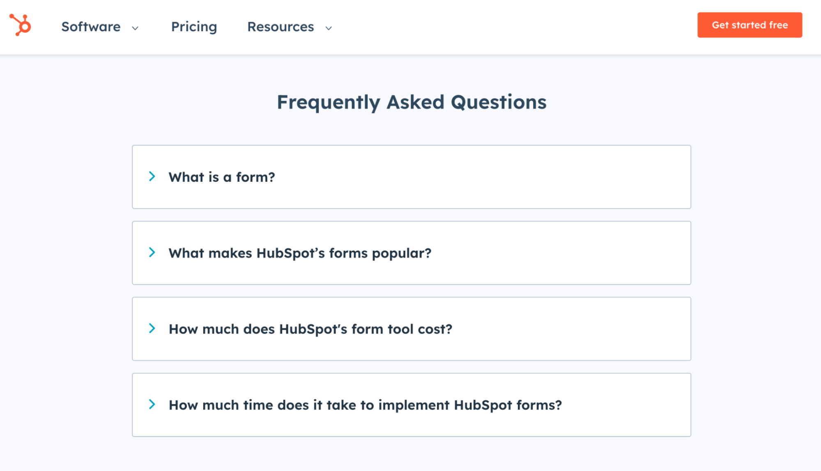Expand 'How much does HubSpot's form tool cost?'
821x471 pixels.
click(x=310, y=329)
